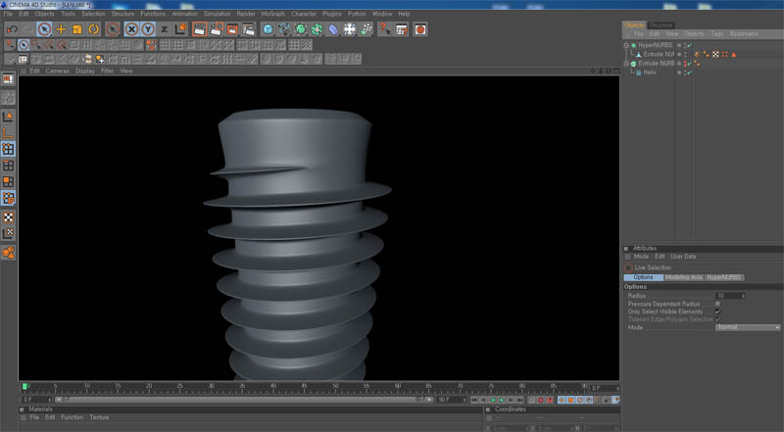The width and height of the screenshot is (784, 432).
Task: Click the Radius value field
Action: click(730, 296)
